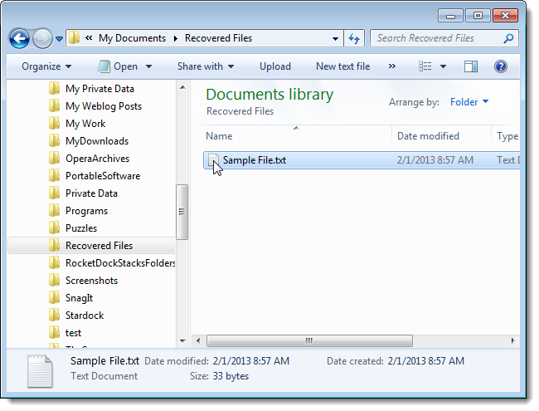Screen dimensions: 539x411
Task: Select the OperaArchives folder
Action: pyautogui.click(x=97, y=159)
